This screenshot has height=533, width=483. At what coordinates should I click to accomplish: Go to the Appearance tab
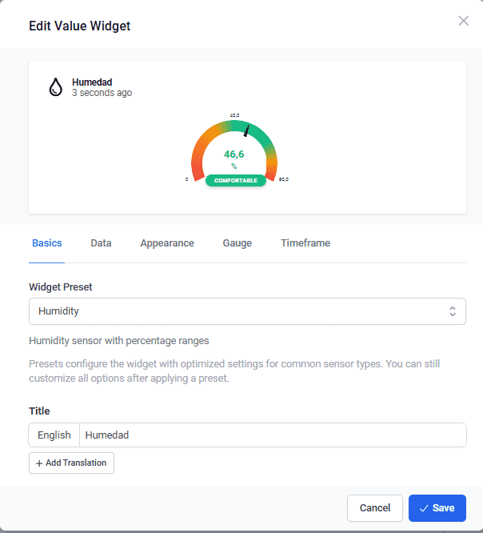point(167,243)
